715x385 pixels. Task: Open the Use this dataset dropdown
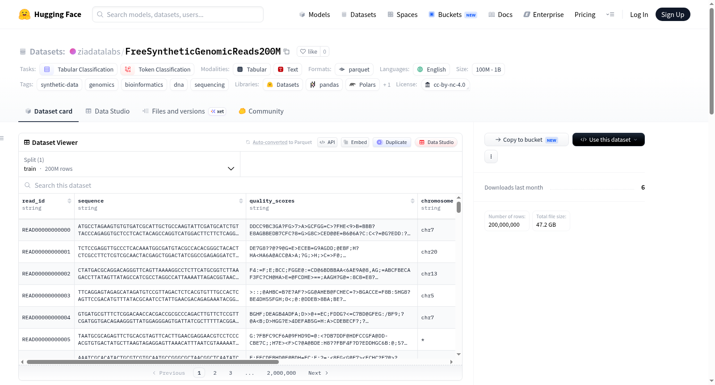tap(609, 140)
